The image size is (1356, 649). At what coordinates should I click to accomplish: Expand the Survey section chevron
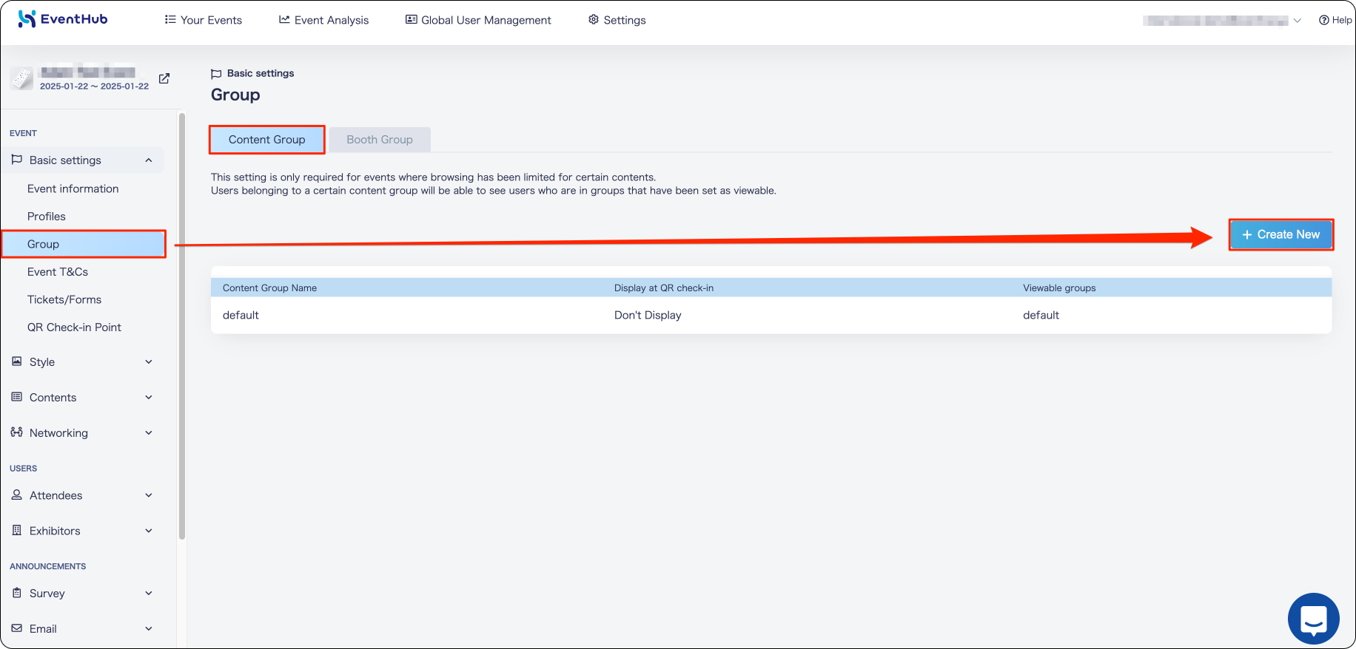pyautogui.click(x=149, y=594)
